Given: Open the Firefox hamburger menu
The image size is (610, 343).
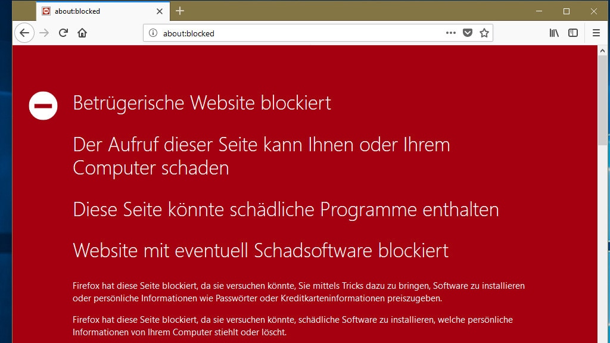Looking at the screenshot, I should (596, 33).
